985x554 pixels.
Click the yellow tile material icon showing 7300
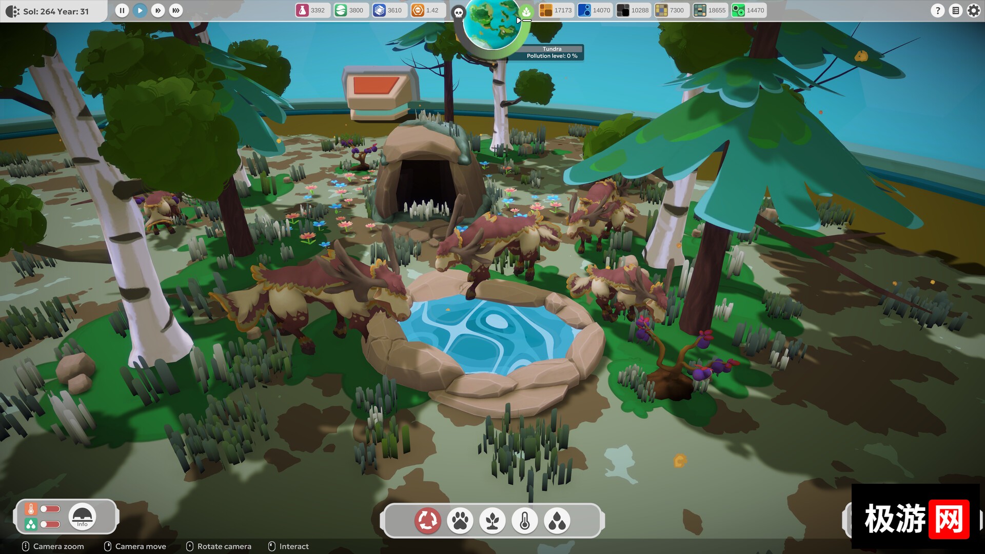tap(661, 10)
